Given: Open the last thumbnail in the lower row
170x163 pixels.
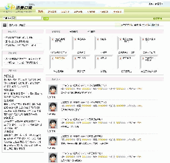Looking at the screenshot, I should pyautogui.click(x=149, y=62).
